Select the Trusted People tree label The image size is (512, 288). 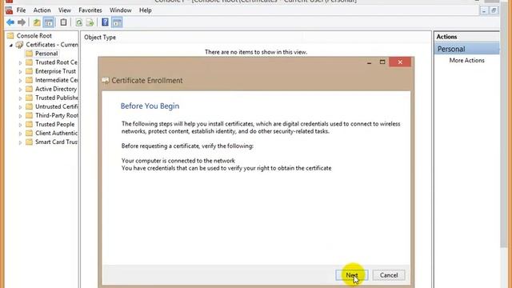[55, 124]
